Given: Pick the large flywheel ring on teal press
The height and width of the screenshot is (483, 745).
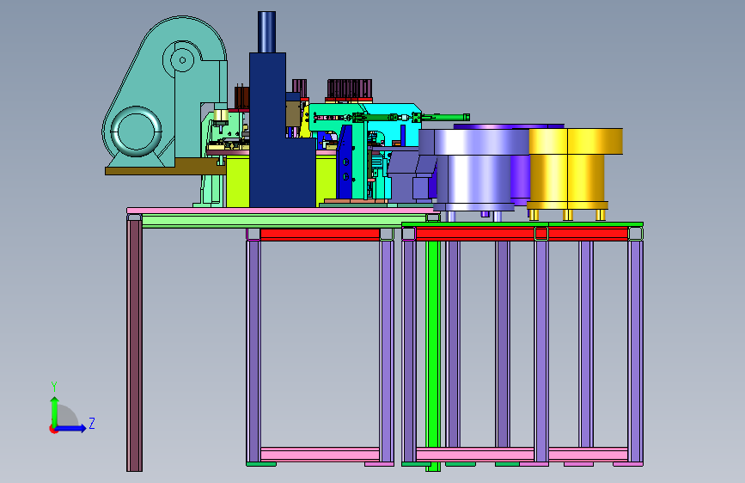Looking at the screenshot, I should [x=137, y=131].
